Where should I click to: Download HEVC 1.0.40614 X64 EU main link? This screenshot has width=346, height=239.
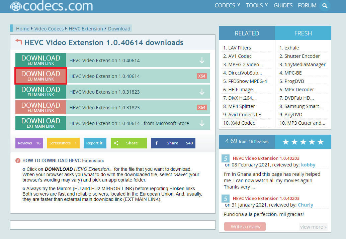pos(40,76)
